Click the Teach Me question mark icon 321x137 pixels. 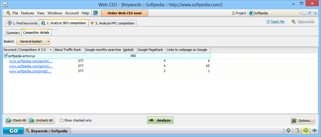click(x=268, y=22)
